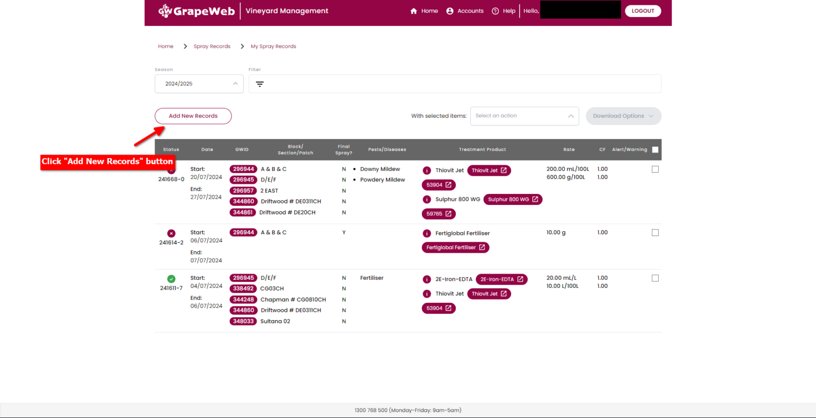The width and height of the screenshot is (816, 418).
Task: Go to Accounts in top navigation
Action: 465,11
